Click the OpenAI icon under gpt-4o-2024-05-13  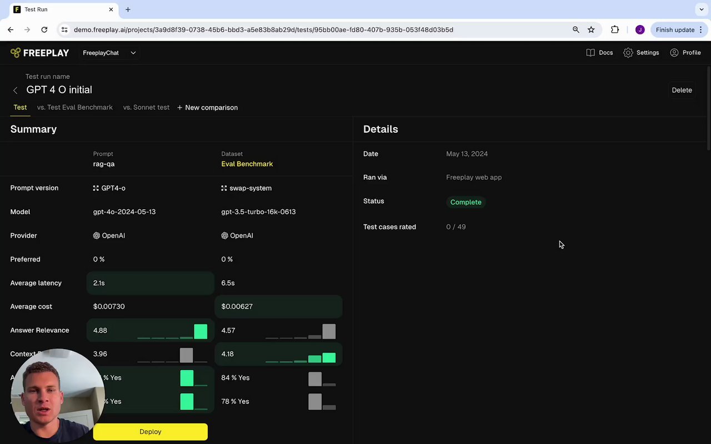[x=97, y=236]
